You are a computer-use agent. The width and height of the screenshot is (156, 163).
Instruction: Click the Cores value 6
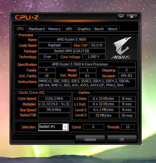tap(94, 127)
